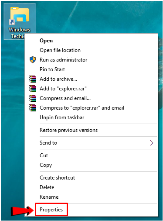Screen dimensions: 163x221
Task: Click the WinRAR icon next to Add to archive
Action: (x=33, y=79)
